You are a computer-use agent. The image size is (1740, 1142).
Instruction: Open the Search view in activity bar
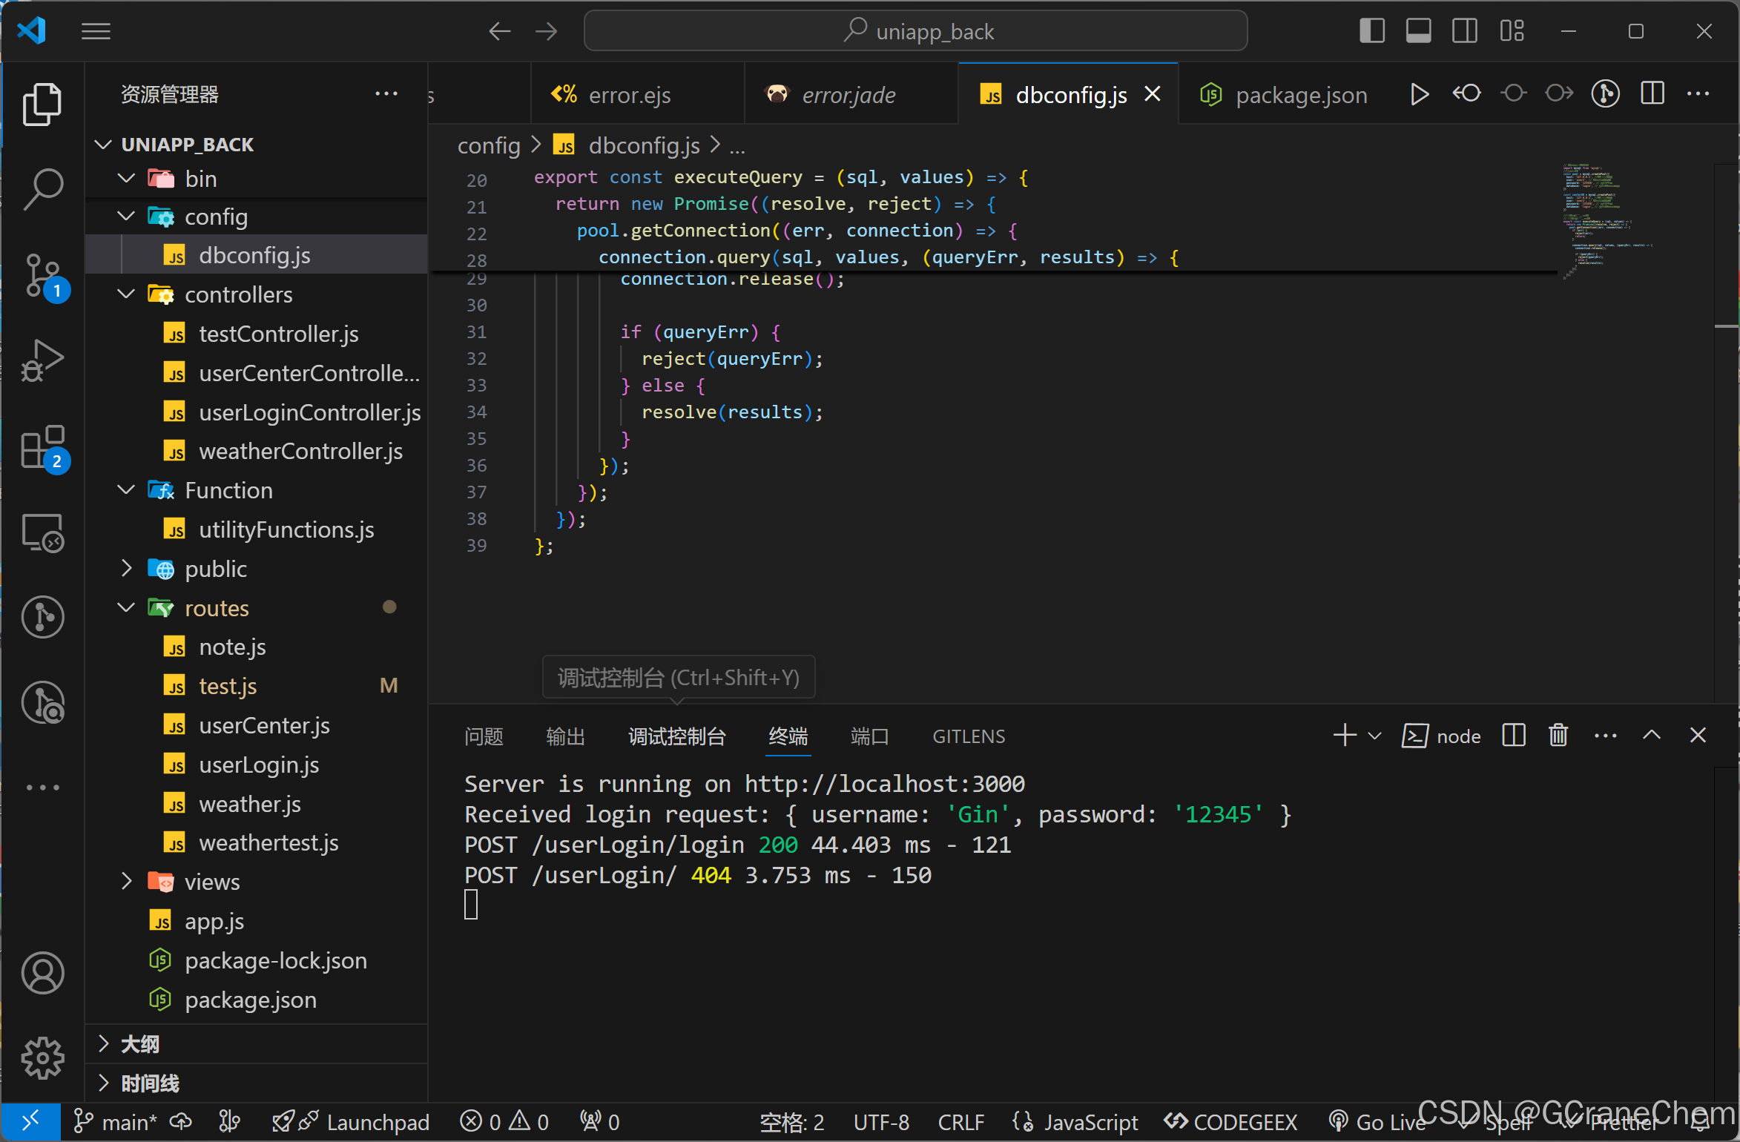click(x=42, y=188)
